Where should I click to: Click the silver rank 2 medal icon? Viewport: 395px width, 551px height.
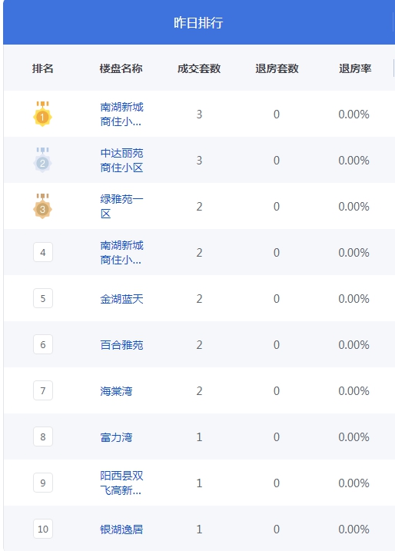pyautogui.click(x=42, y=160)
